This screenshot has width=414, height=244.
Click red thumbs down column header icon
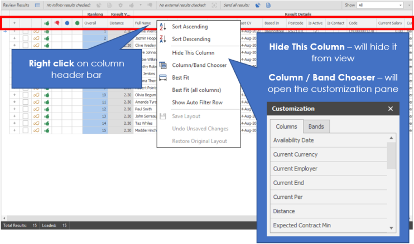point(57,23)
